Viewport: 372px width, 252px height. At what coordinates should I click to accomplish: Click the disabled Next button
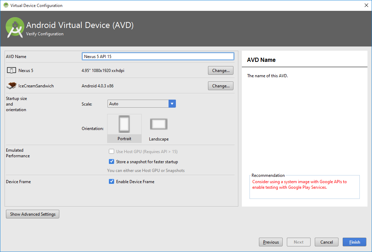[298, 242]
